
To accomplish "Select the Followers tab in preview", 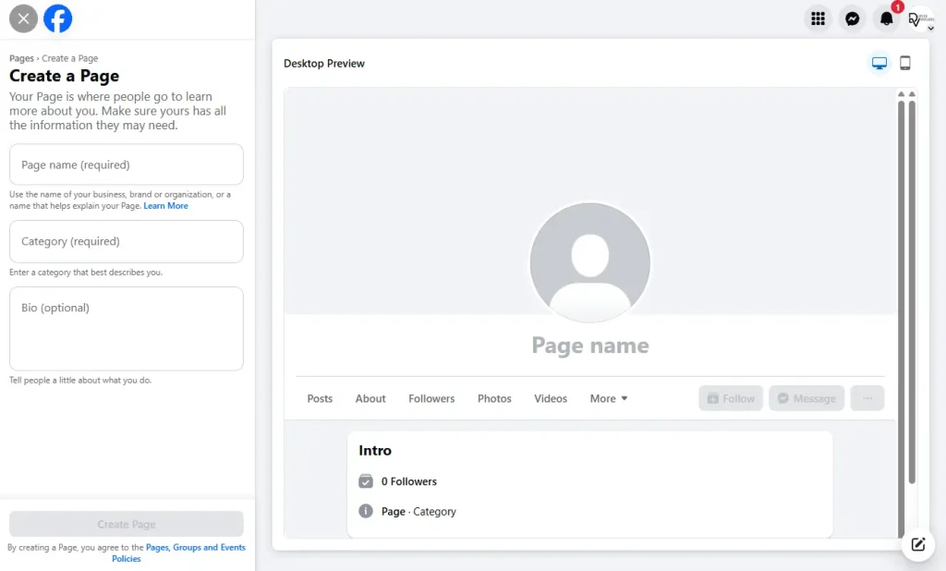I will tap(431, 398).
